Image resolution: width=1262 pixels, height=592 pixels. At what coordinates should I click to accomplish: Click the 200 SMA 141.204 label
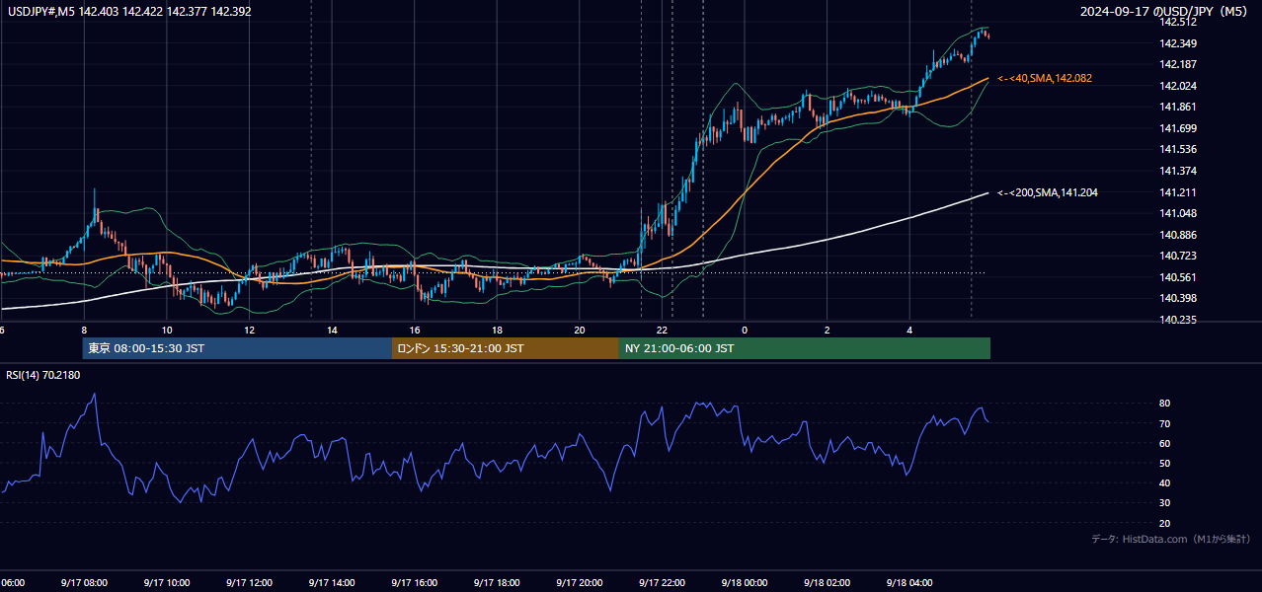pos(1048,192)
